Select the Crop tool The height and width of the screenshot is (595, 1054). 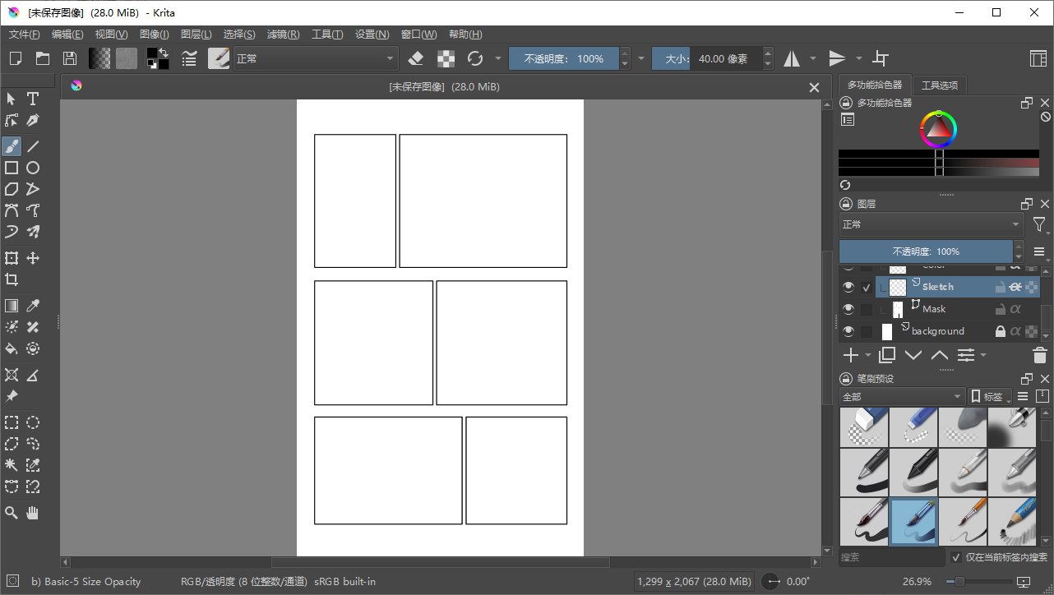12,279
